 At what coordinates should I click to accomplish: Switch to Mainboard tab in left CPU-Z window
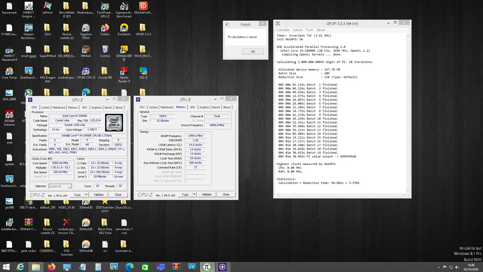pos(59,108)
